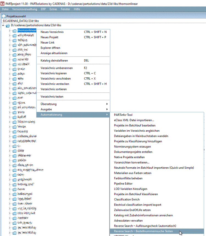Click the Projektauswahl panel icon
Image resolution: width=206 pixels, height=236 pixels.
pyautogui.click(x=4, y=16)
